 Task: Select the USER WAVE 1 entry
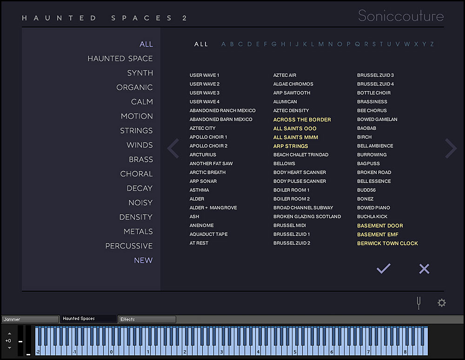click(204, 75)
